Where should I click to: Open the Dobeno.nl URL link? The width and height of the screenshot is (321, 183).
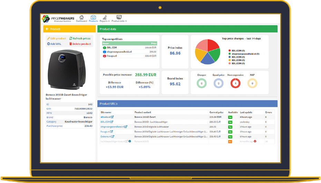(x=107, y=136)
